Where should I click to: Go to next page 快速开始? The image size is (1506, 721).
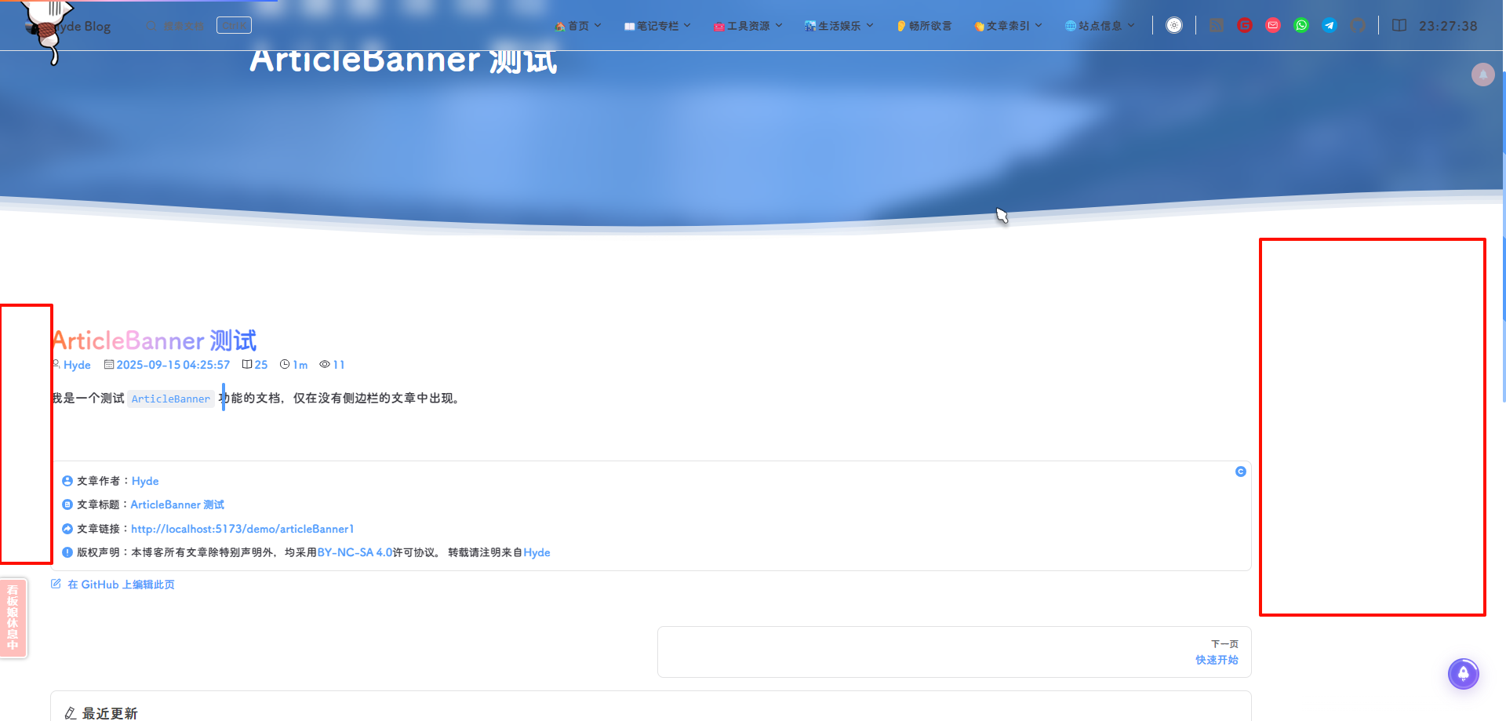[1217, 660]
